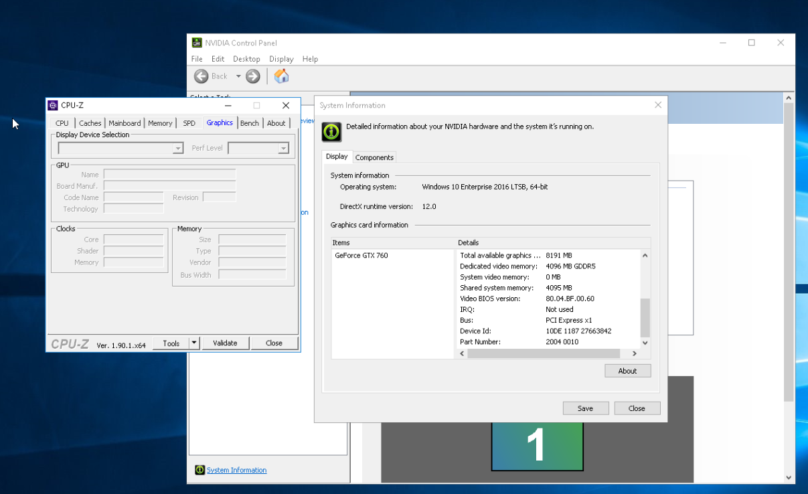
Task: Click the NVIDIA Control Panel title icon
Action: [x=197, y=43]
